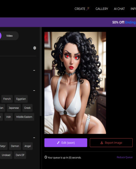Image resolution: width=136 pixels, height=169 pixels.
Task: Select the French tag
Action: 7,99
